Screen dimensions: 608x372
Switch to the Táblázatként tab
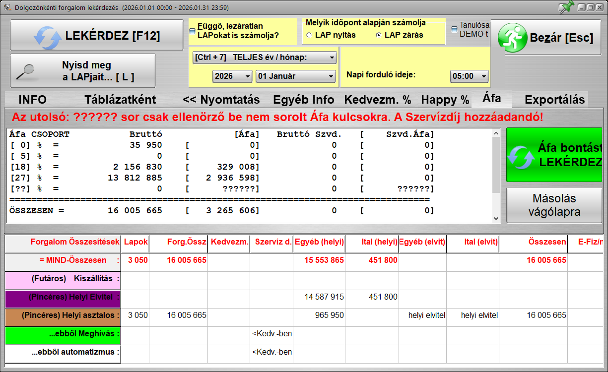coord(120,100)
